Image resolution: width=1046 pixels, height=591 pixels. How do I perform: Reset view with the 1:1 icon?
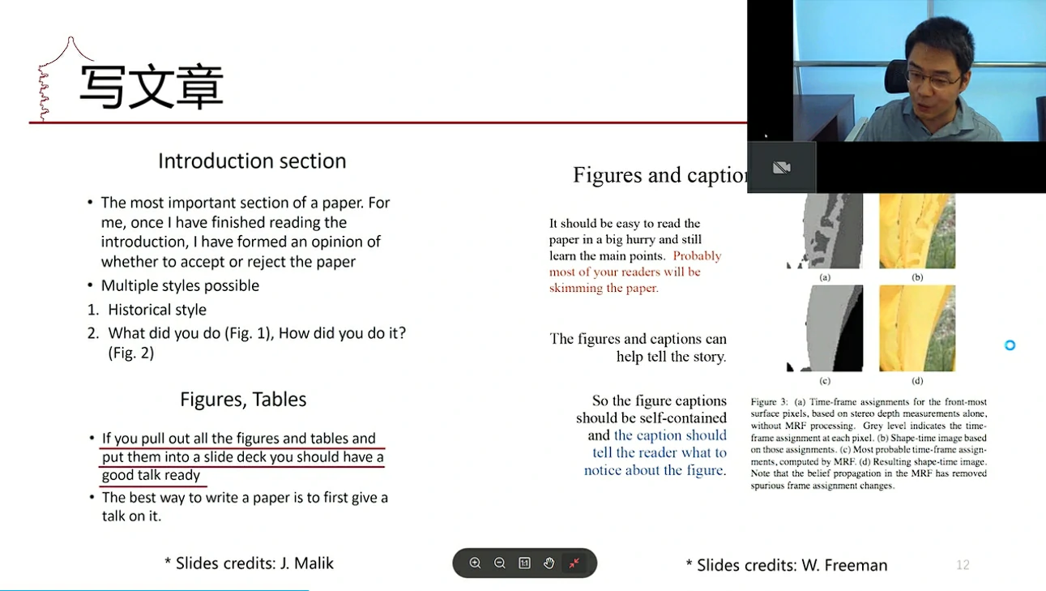click(524, 563)
